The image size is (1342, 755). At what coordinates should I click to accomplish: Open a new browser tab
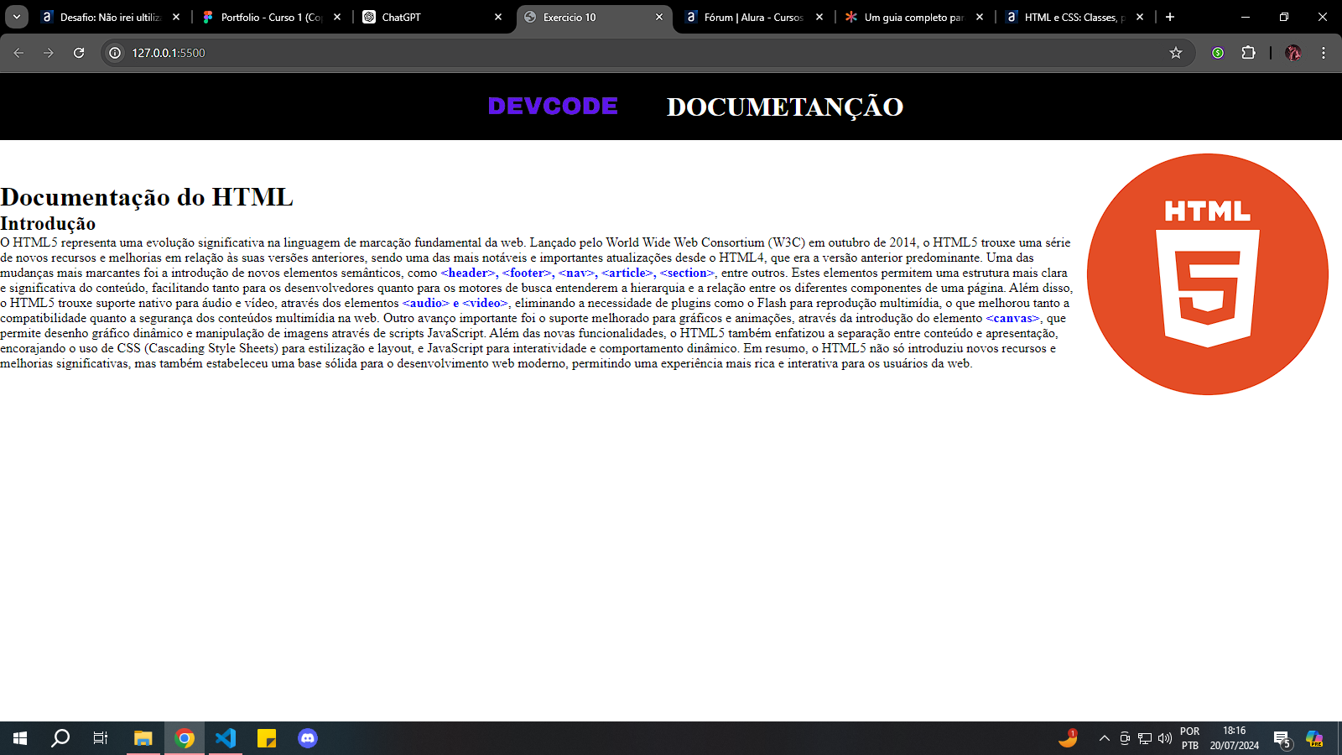[x=1170, y=17]
